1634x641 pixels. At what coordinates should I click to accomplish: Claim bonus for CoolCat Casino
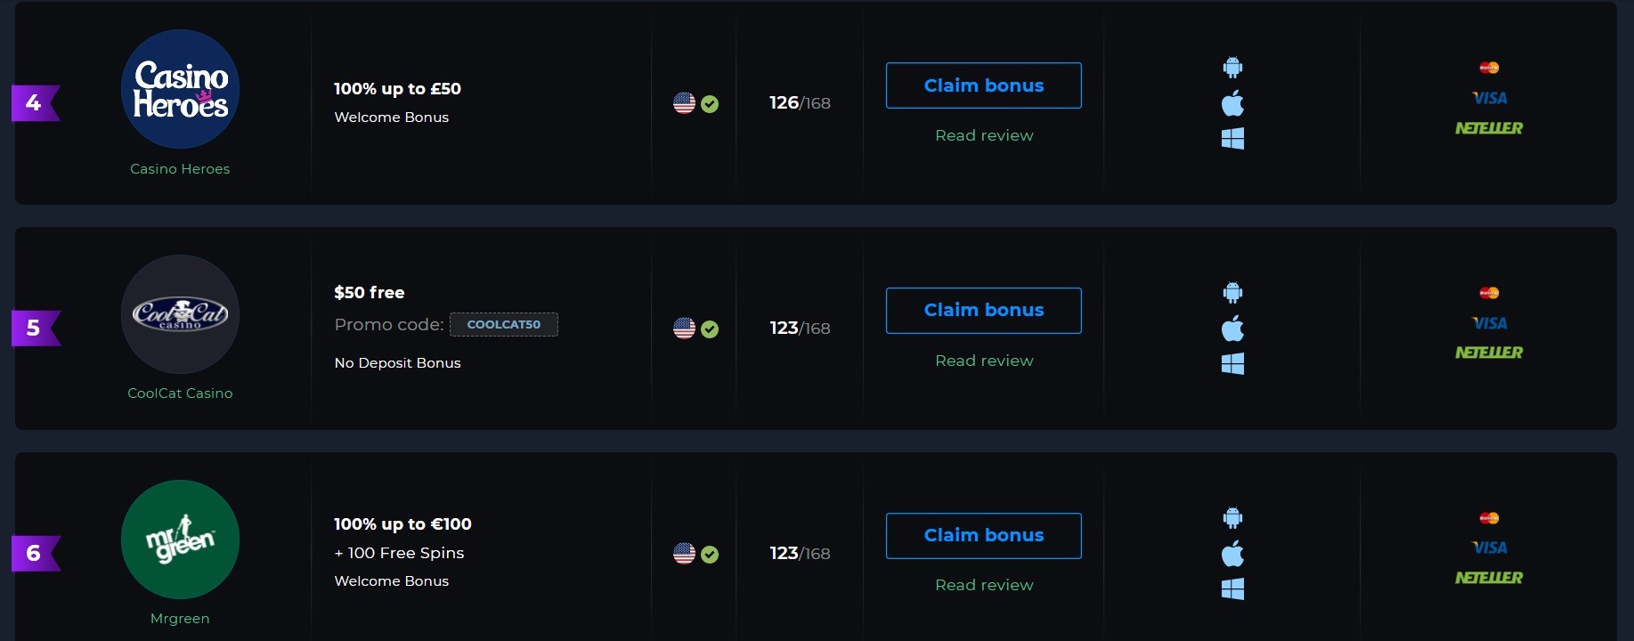pyautogui.click(x=984, y=311)
